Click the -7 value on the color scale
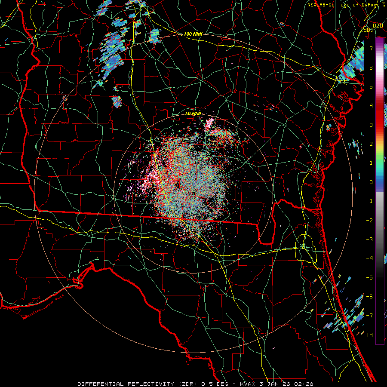Image resolution: width=387 pixels, height=387 pixels. pyautogui.click(x=369, y=316)
